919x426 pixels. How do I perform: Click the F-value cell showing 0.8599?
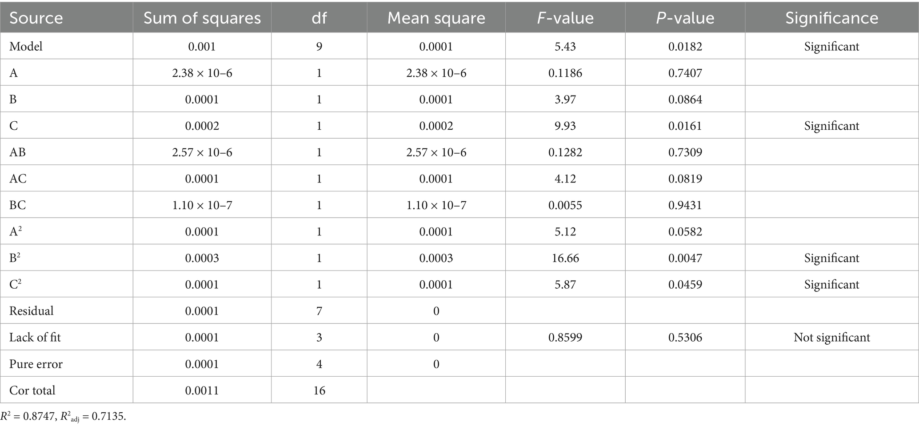tap(565, 337)
